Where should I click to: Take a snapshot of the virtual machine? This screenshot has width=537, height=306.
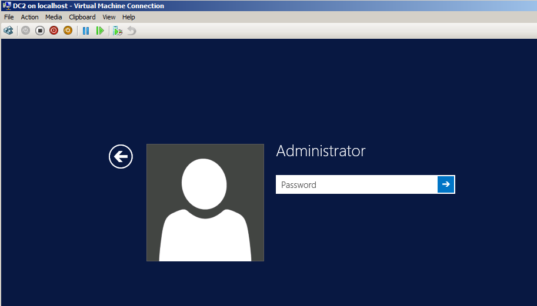point(118,31)
